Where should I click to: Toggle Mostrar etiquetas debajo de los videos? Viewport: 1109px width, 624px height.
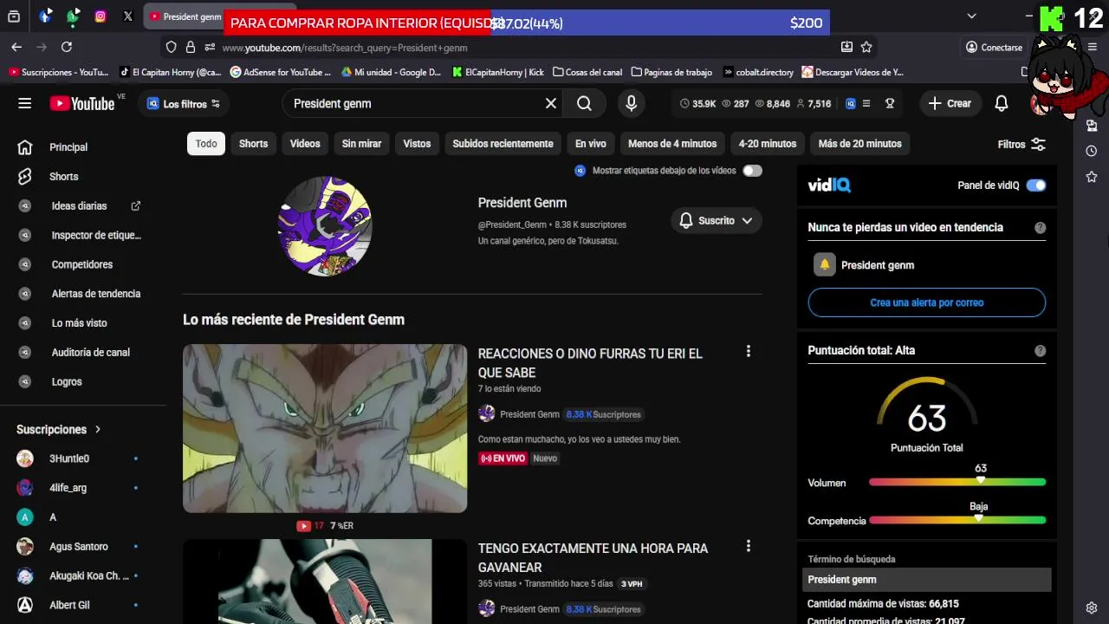point(752,171)
